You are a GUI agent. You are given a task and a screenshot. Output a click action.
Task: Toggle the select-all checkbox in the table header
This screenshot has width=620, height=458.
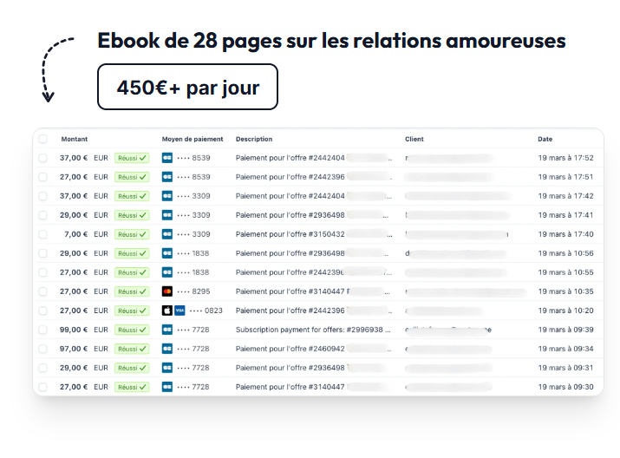[42, 139]
